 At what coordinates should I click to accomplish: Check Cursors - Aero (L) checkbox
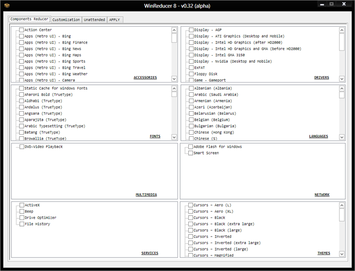pyautogui.click(x=190, y=205)
